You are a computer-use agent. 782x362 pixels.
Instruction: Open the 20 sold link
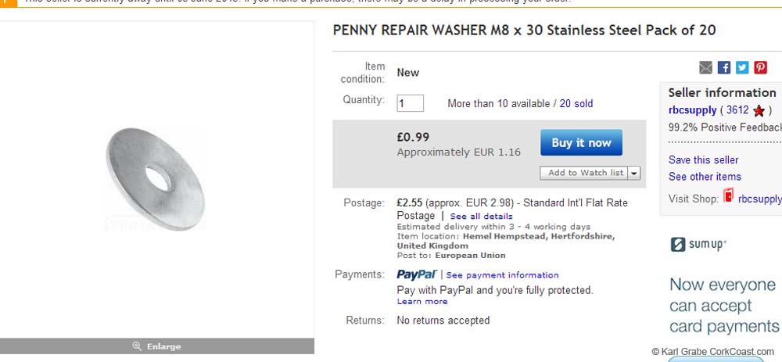(x=576, y=103)
